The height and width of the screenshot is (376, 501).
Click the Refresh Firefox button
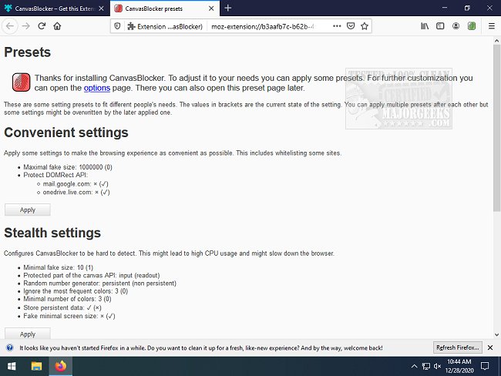point(456,347)
